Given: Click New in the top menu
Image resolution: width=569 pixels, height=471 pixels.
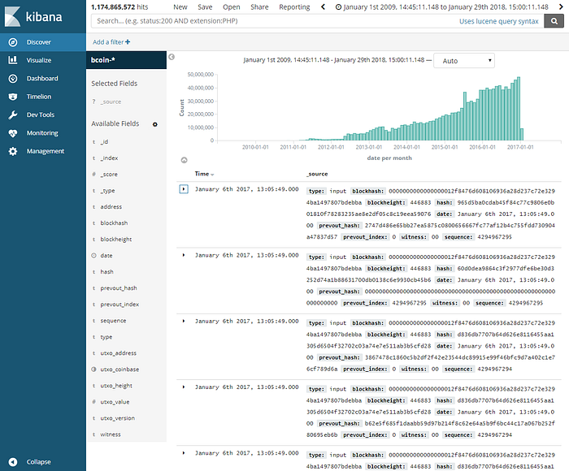Looking at the screenshot, I should [x=180, y=6].
